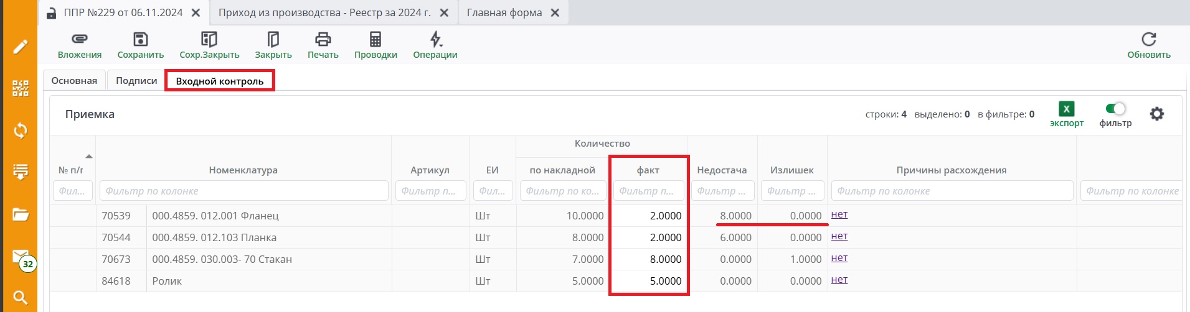Click the Вложения paperclip icon
This screenshot has width=1190, height=312.
click(79, 39)
